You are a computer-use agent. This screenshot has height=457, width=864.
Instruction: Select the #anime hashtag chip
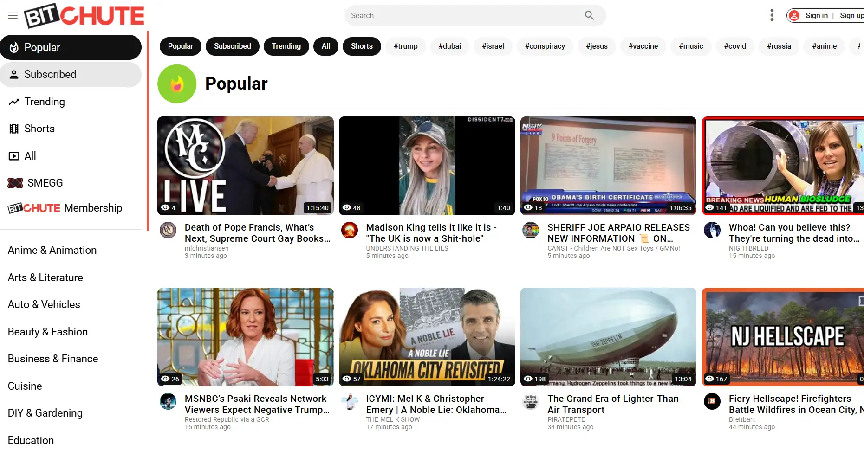[825, 46]
